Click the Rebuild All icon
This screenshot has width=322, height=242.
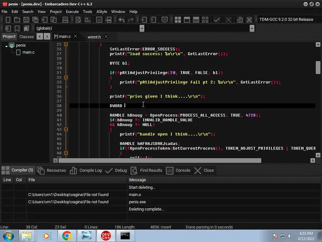205,20
